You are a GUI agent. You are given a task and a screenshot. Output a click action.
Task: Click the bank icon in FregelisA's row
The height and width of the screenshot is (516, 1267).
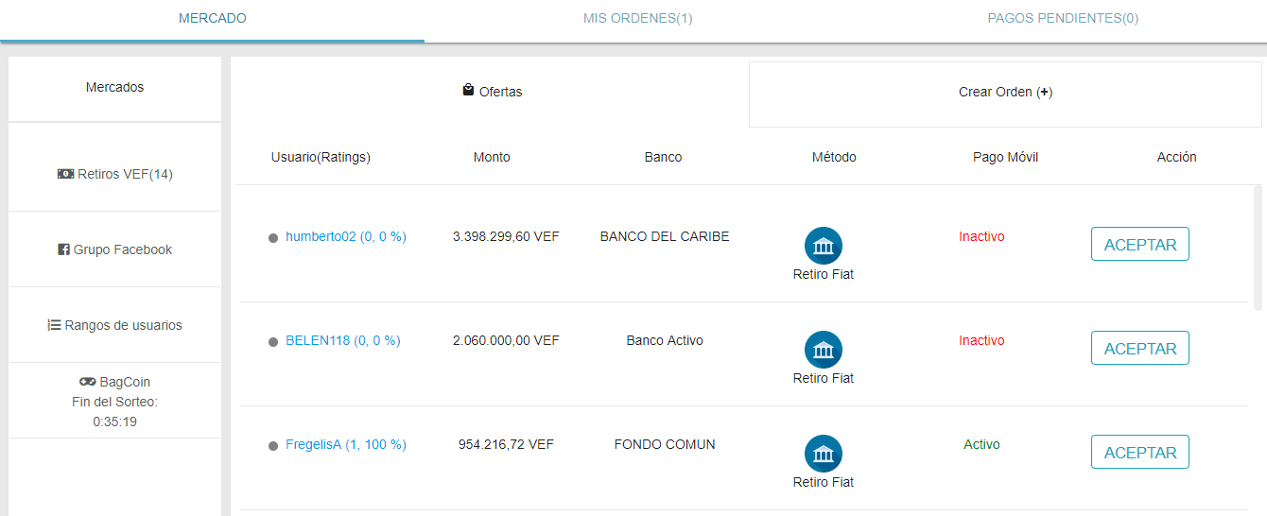point(824,454)
